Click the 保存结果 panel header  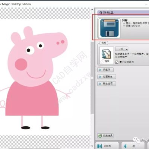123,13
